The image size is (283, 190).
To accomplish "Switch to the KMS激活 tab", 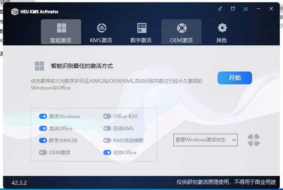I will (101, 32).
